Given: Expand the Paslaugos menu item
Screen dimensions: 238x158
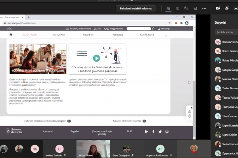Looking at the screenshot, I should pyautogui.click(x=118, y=35).
